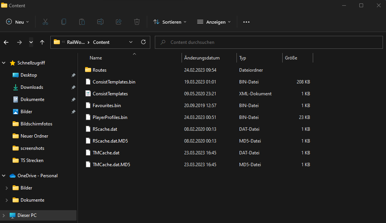
Task: Click the Cut scissors icon in toolbar
Action: click(45, 22)
